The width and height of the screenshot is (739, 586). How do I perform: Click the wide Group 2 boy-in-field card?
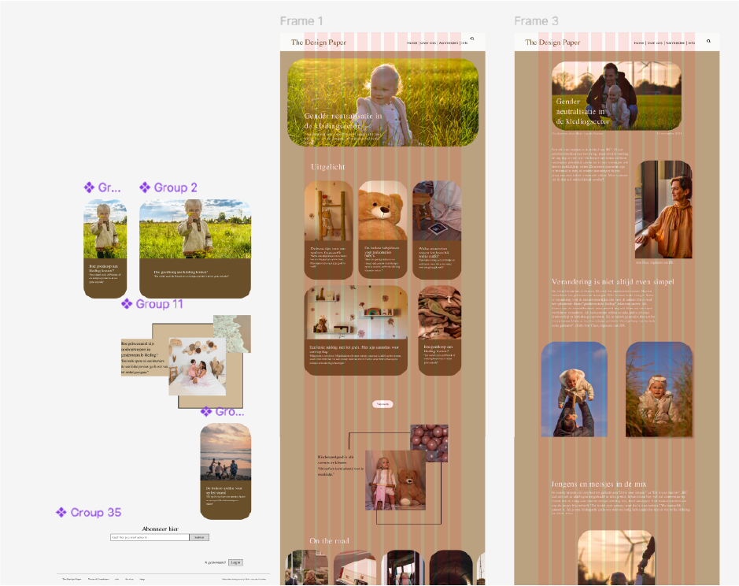[195, 249]
